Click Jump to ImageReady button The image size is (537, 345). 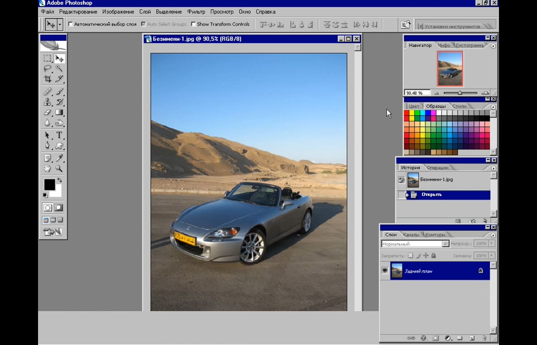pos(53,232)
